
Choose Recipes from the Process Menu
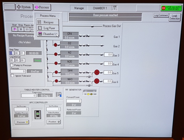click(48, 22)
